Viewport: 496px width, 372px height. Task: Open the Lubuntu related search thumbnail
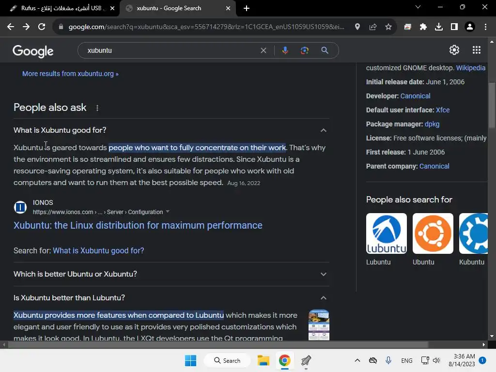tap(386, 233)
